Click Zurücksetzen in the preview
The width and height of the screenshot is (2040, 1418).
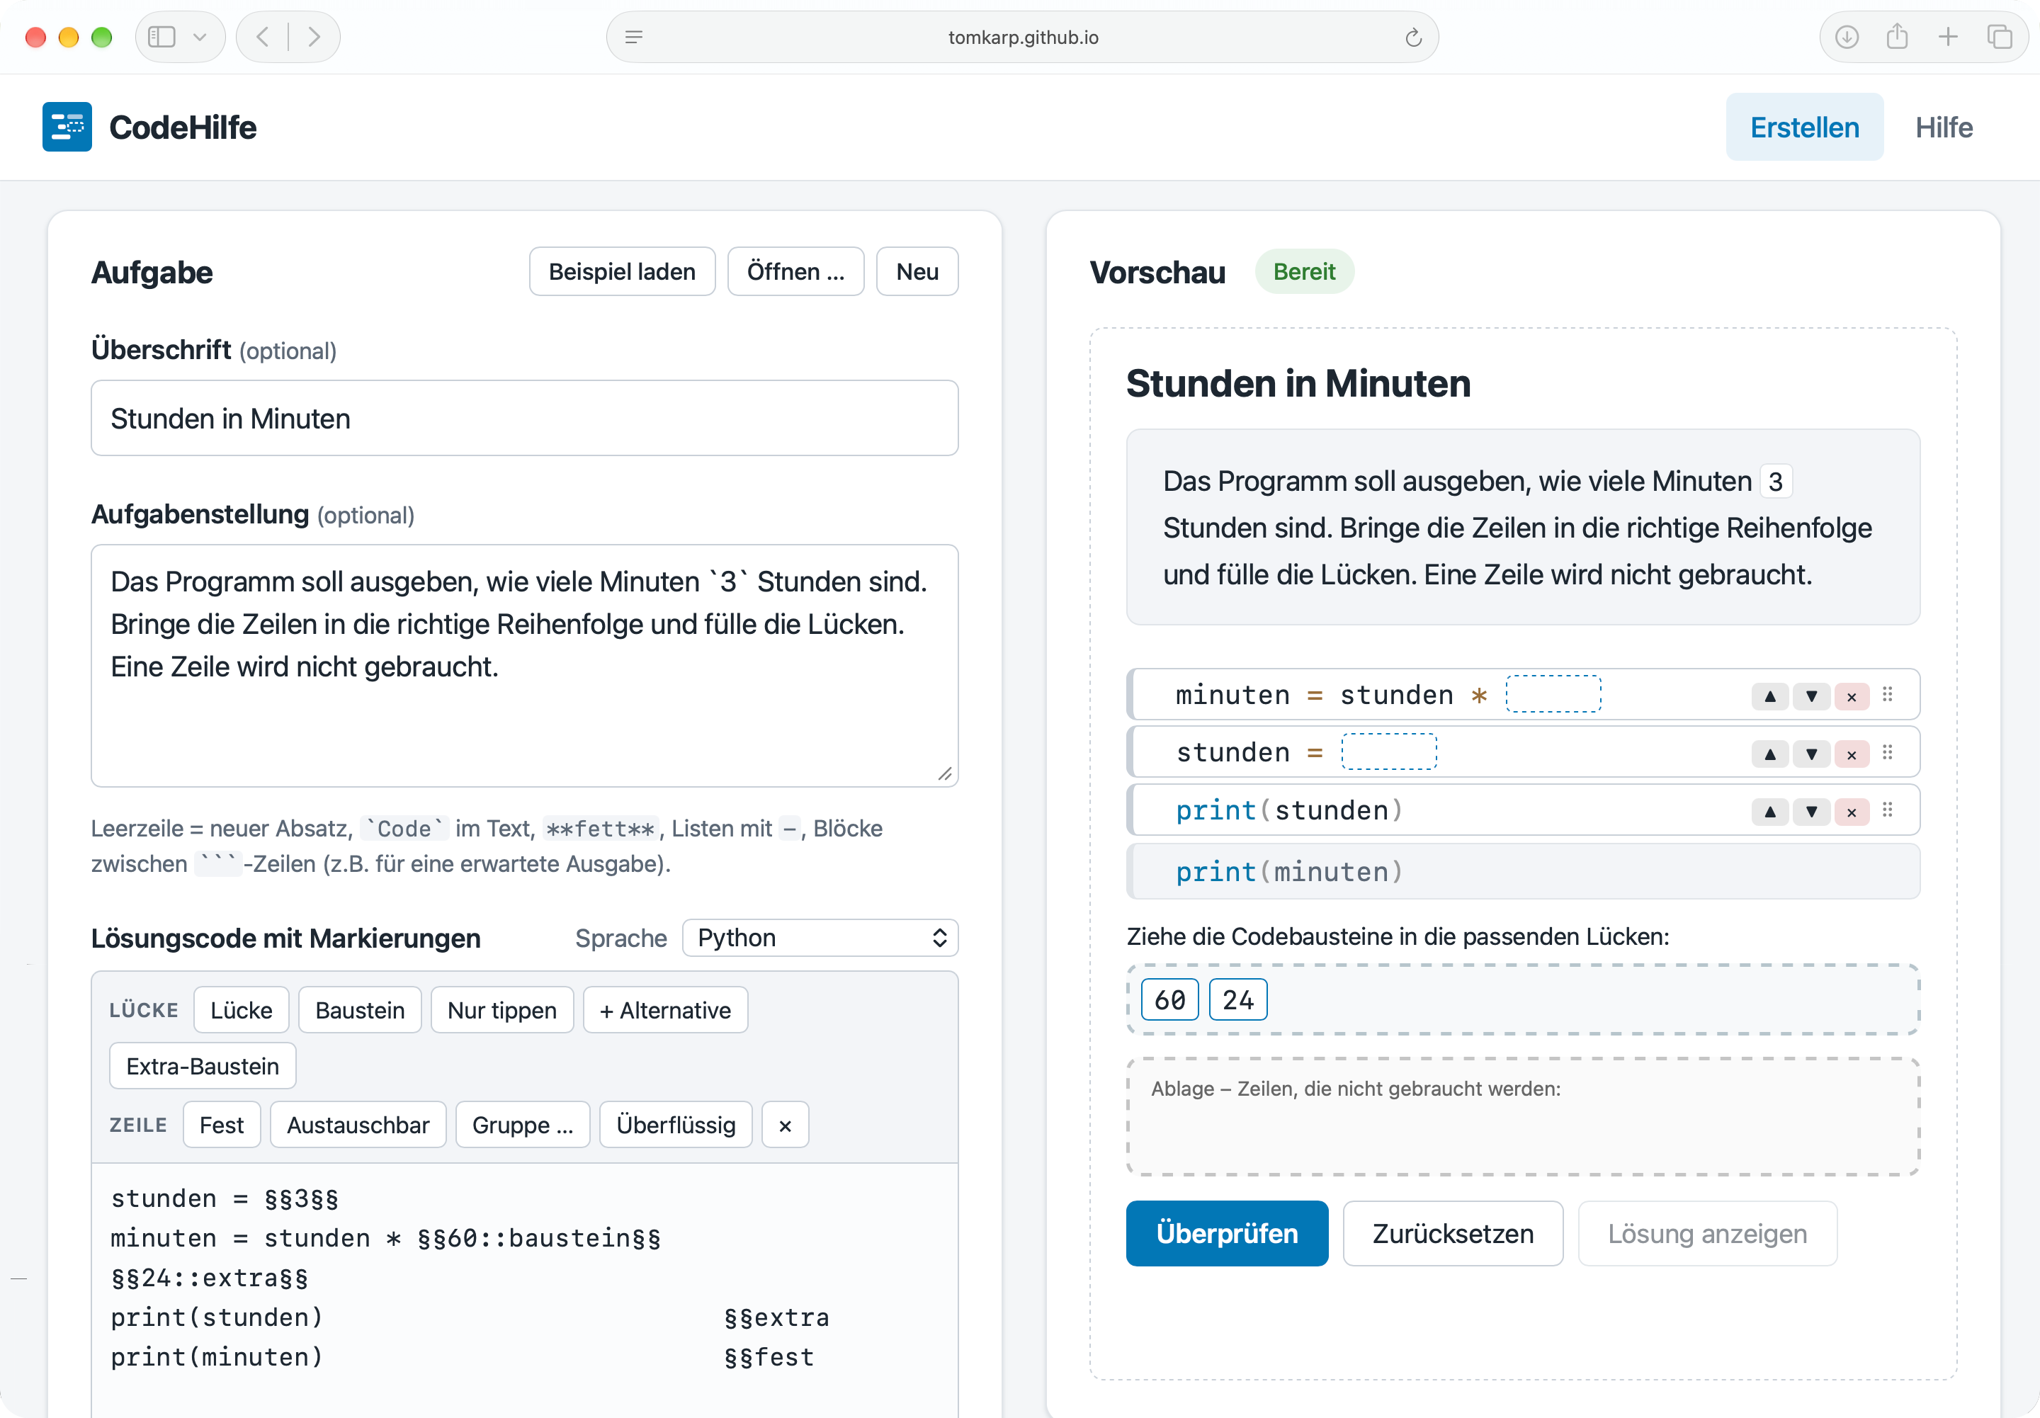tap(1453, 1233)
